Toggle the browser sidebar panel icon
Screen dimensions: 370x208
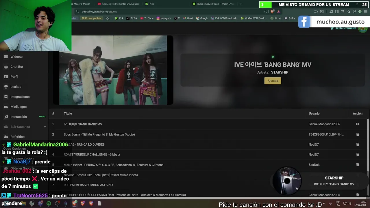337,12
